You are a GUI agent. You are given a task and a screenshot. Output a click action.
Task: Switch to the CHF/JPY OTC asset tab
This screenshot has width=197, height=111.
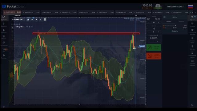87,12
